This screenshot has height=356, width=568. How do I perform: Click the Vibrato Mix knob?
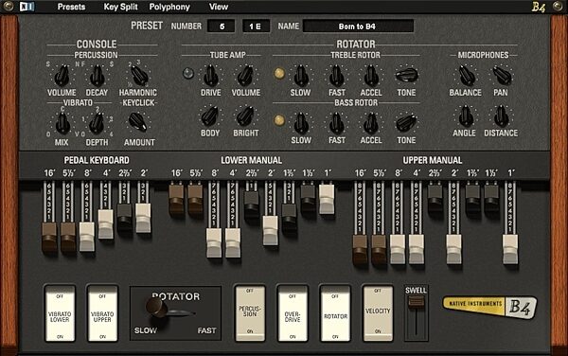62,122
